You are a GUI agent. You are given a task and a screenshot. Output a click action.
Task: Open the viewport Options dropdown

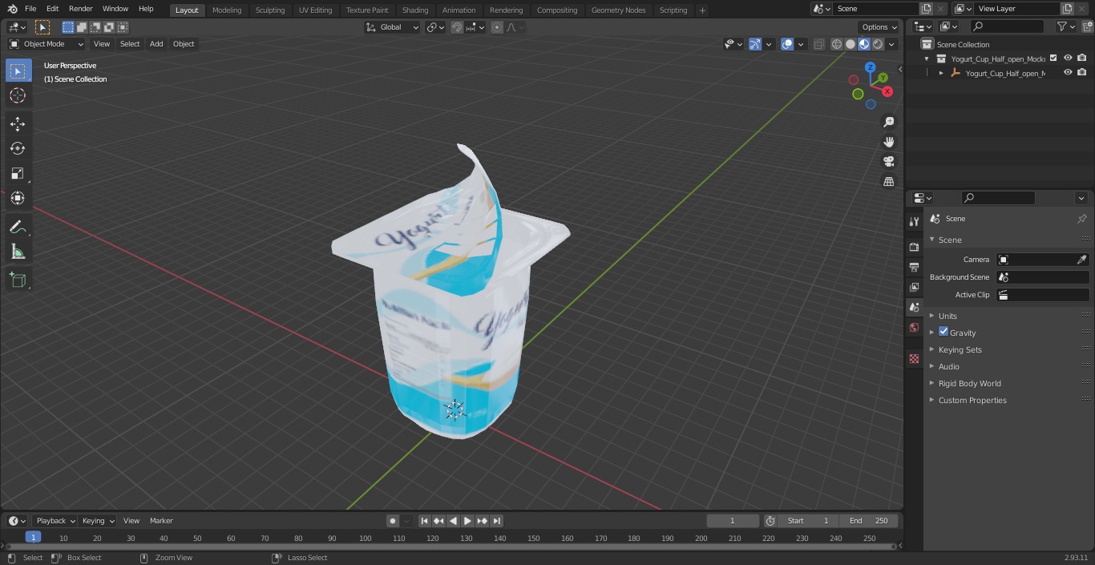879,27
